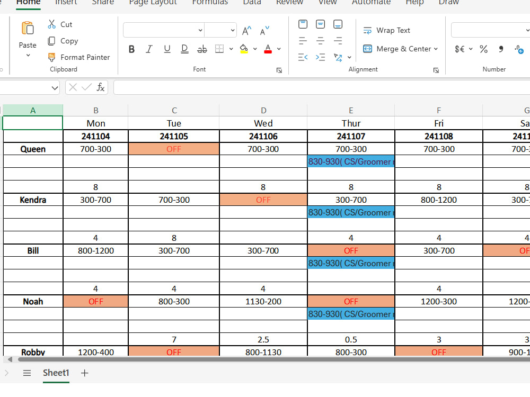Expand the Merge & Center options arrow

436,49
